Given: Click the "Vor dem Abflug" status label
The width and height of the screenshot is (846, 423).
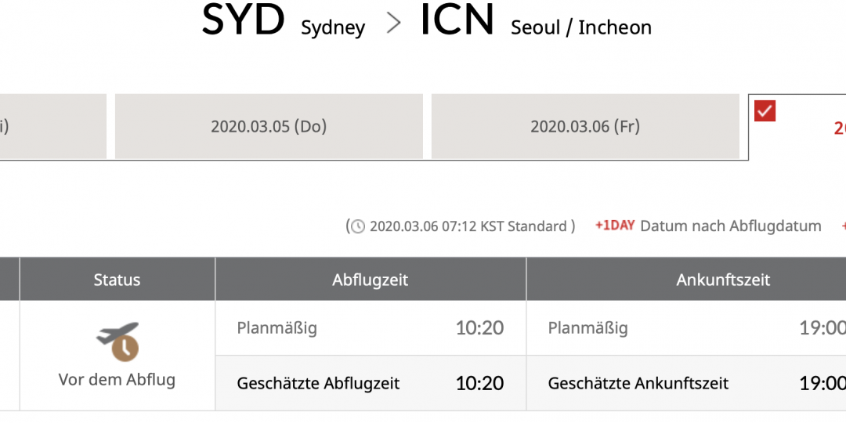Looking at the screenshot, I should 117,380.
